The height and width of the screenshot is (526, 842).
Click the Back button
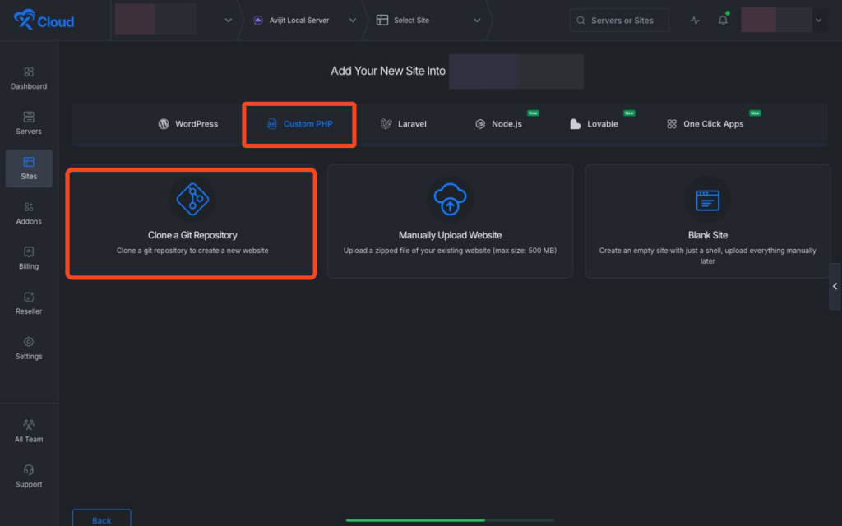pos(101,518)
